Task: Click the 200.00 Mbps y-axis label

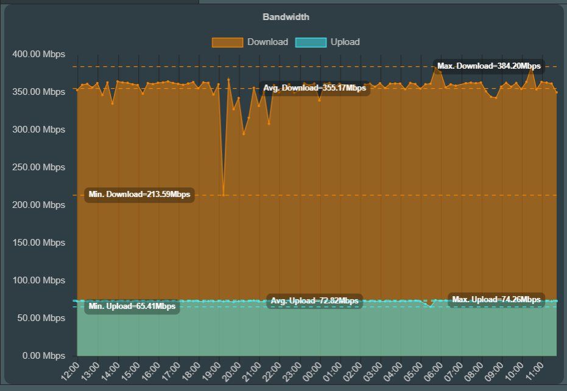Action: (38, 205)
